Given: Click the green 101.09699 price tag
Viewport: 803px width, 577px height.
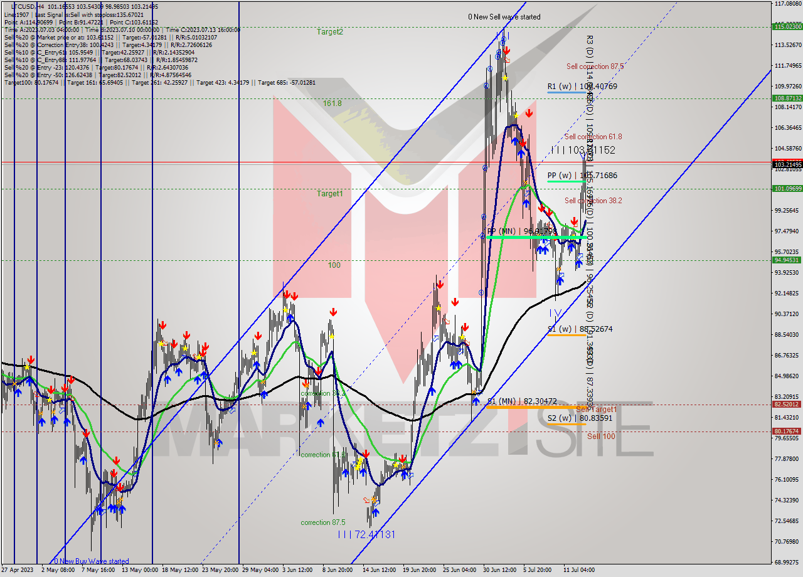Looking at the screenshot, I should 787,188.
